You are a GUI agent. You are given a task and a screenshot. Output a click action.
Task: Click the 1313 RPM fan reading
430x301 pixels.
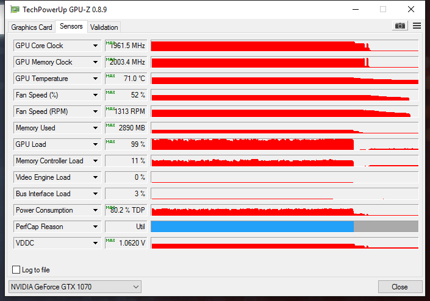pyautogui.click(x=126, y=112)
